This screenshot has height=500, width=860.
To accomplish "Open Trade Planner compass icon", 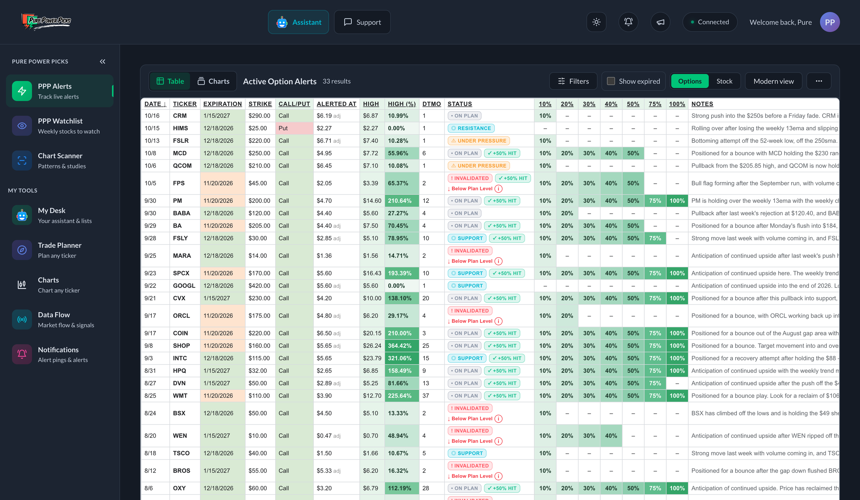I will coord(22,250).
